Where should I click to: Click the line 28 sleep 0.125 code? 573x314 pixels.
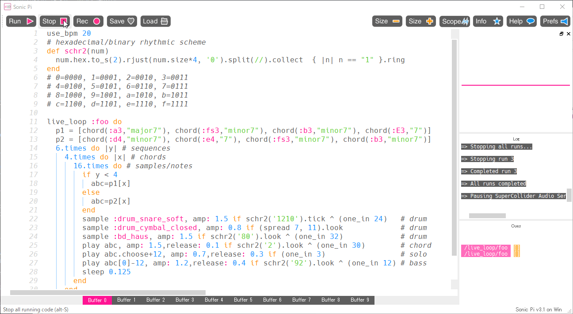coord(106,272)
